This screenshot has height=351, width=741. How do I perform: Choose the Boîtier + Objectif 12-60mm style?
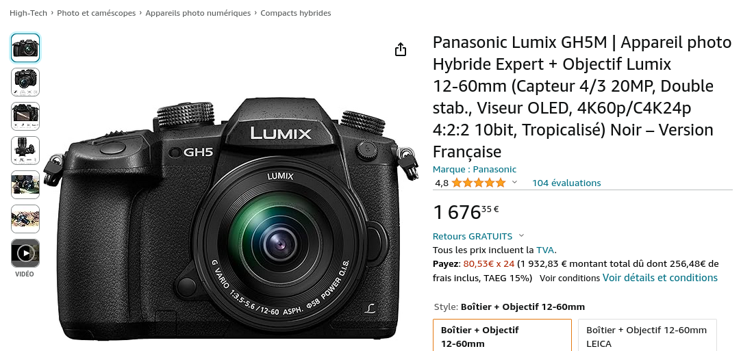[x=503, y=335]
